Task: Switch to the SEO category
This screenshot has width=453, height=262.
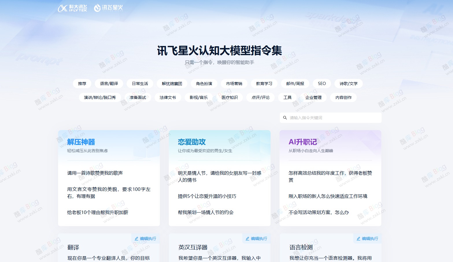Action: [322, 84]
